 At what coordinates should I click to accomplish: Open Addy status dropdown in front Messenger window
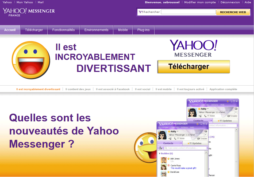pos(178,131)
